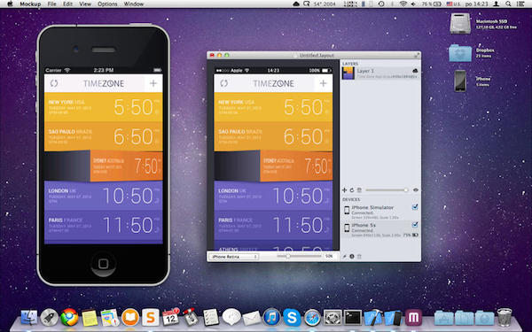Screen dimensions: 532x332
Task: Toggle fullscreen on the Untitled.layout window
Action: click(417, 55)
